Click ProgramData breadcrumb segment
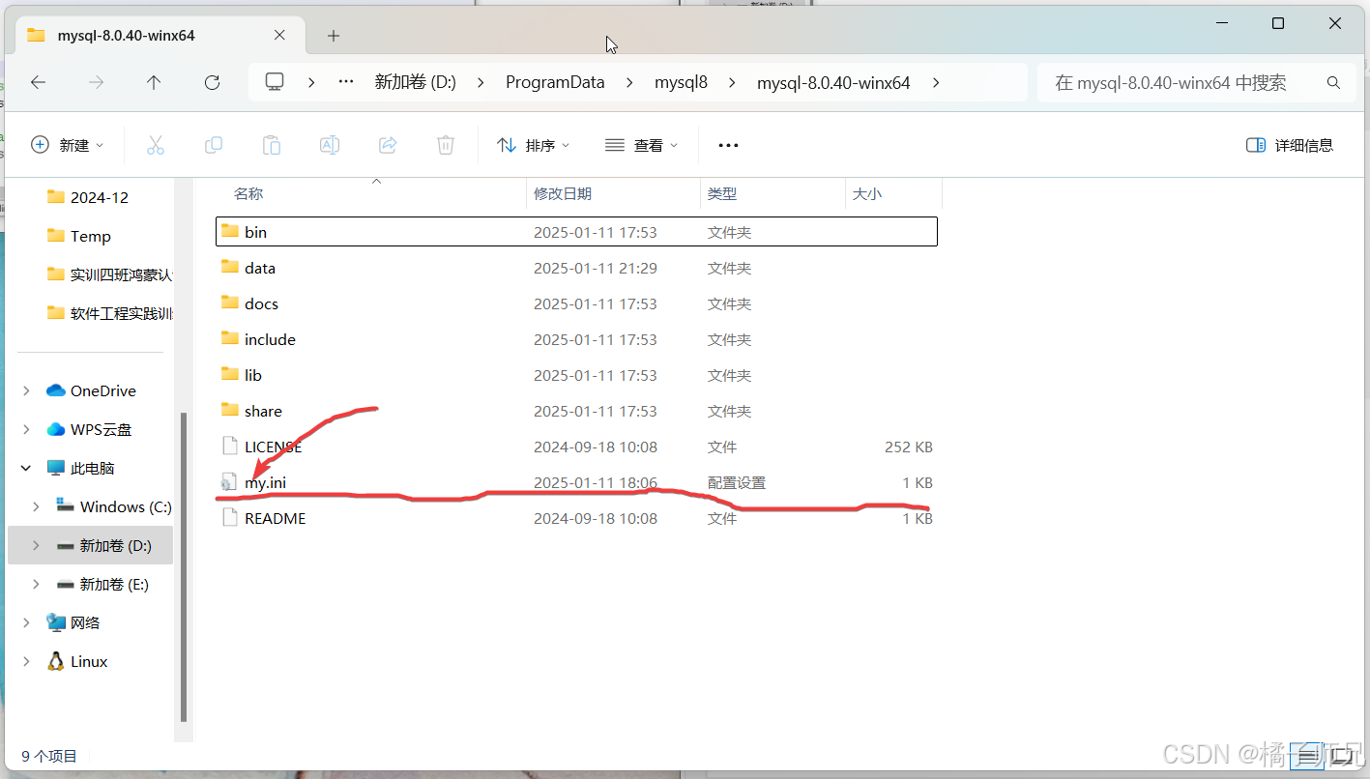The width and height of the screenshot is (1370, 779). click(555, 83)
